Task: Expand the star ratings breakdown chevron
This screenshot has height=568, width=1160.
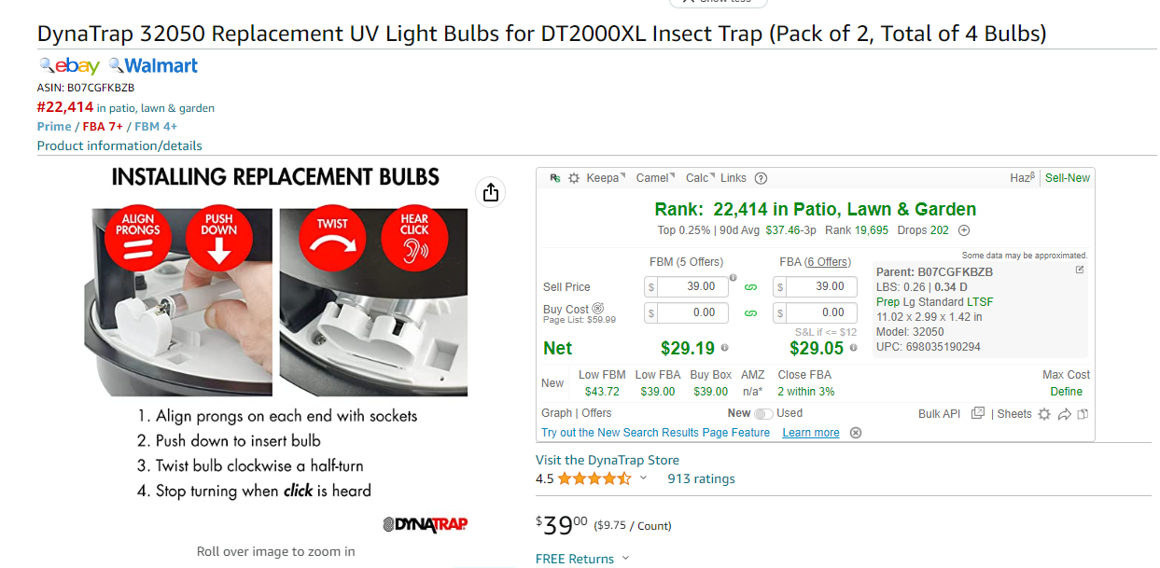Action: coord(642,478)
